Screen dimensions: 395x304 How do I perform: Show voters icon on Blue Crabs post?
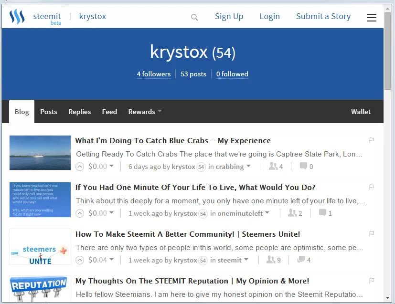point(273,166)
